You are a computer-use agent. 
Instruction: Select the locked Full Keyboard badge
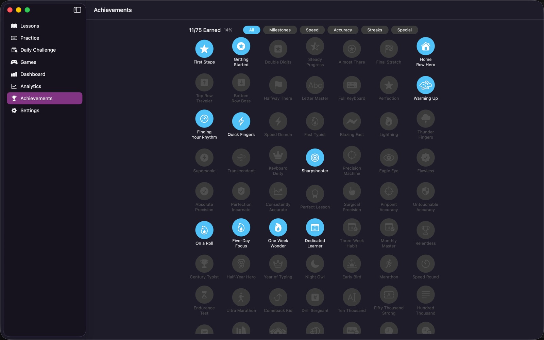352,85
